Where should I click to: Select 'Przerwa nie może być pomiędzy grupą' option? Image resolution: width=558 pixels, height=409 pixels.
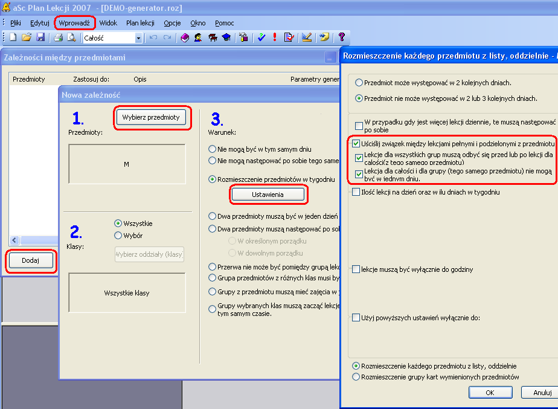pyautogui.click(x=212, y=267)
